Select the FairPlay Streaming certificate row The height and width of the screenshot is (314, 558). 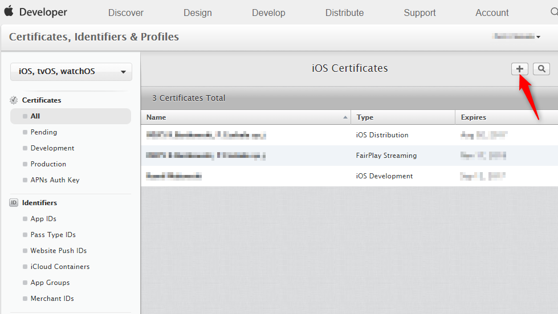point(349,156)
